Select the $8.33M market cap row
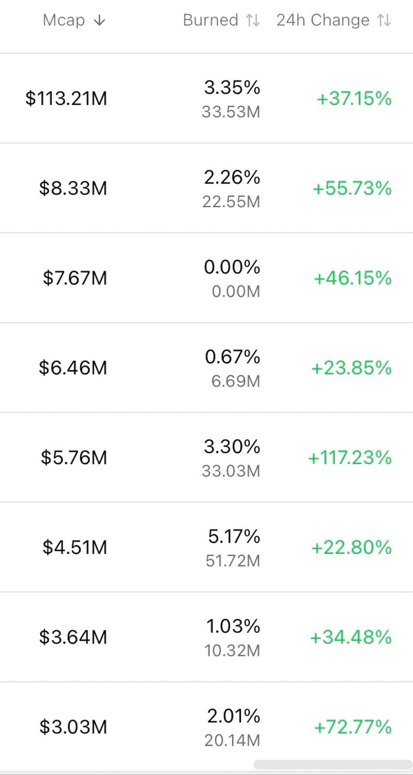Image resolution: width=413 pixels, height=775 pixels. (x=73, y=188)
